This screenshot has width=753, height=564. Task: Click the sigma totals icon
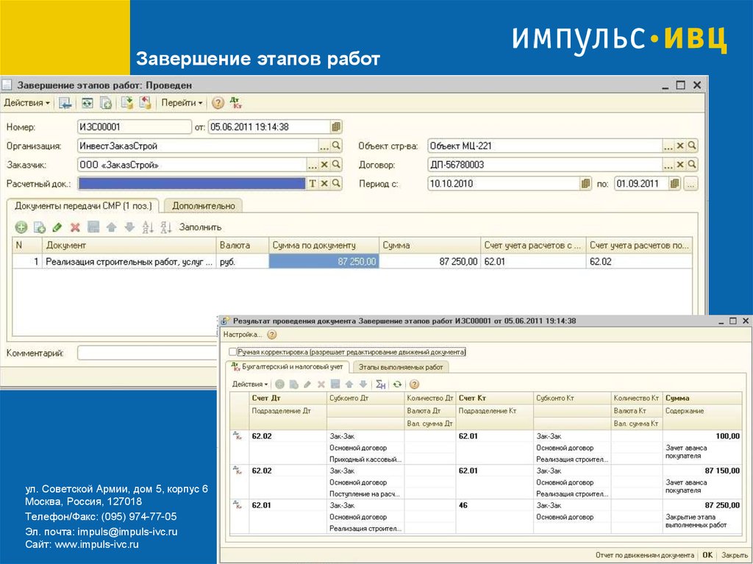click(x=380, y=384)
